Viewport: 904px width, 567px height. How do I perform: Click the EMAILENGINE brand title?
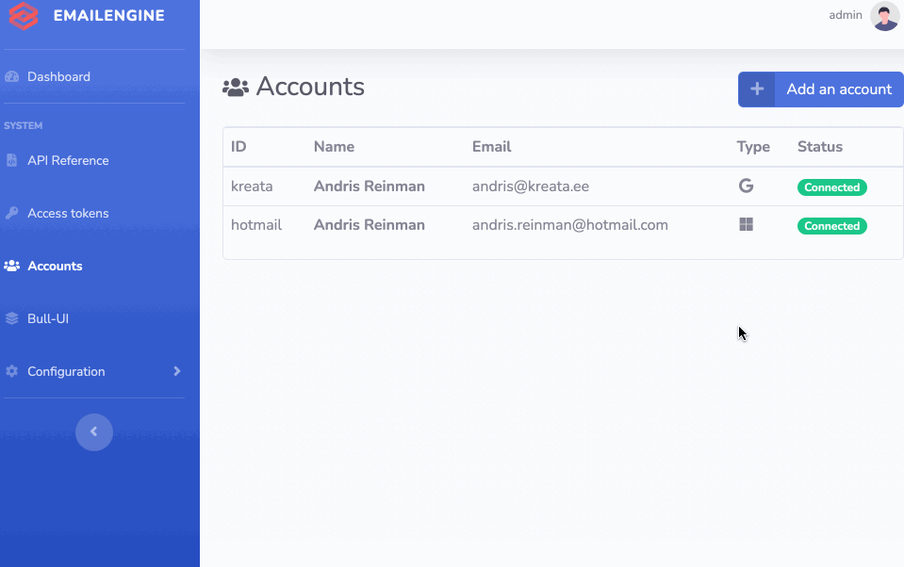coord(109,16)
